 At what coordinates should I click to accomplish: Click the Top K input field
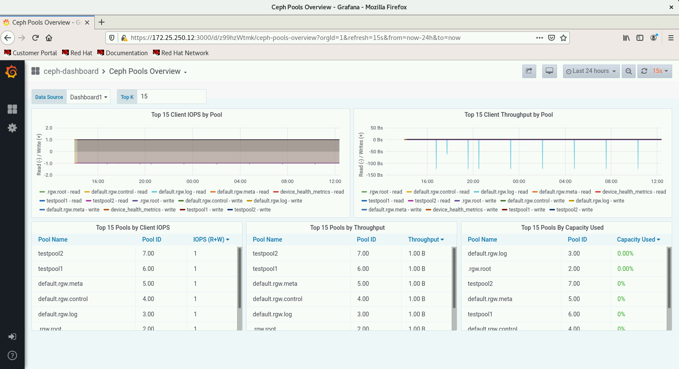tap(172, 96)
